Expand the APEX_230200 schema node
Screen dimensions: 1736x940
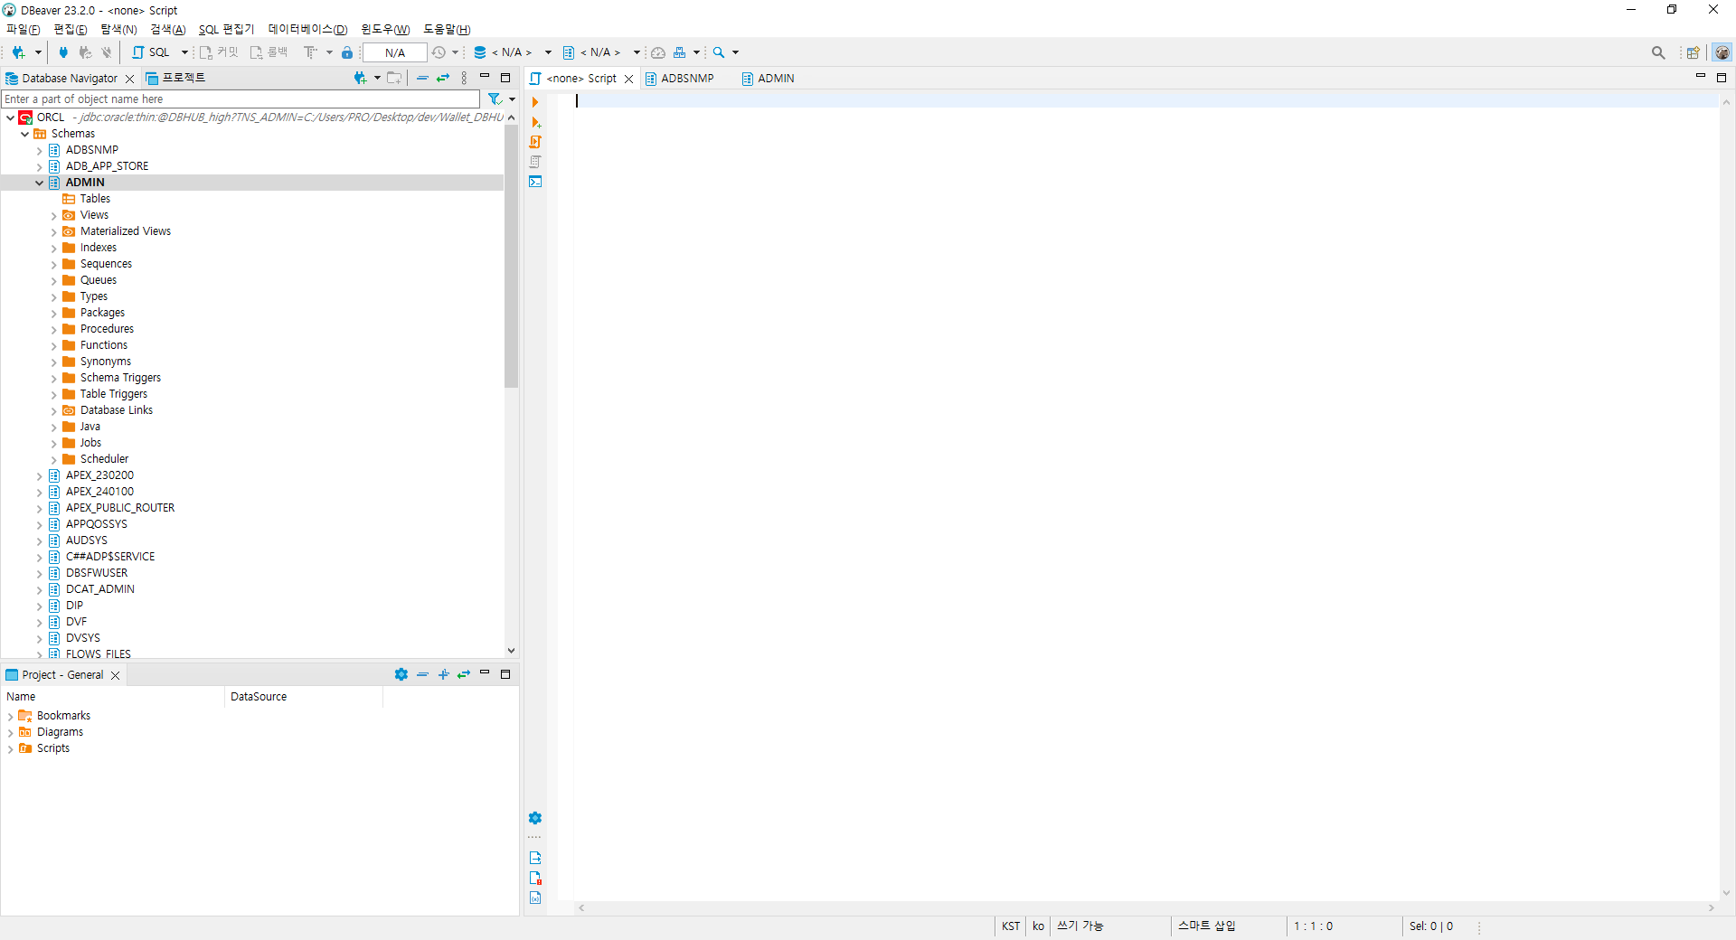pyautogui.click(x=40, y=475)
